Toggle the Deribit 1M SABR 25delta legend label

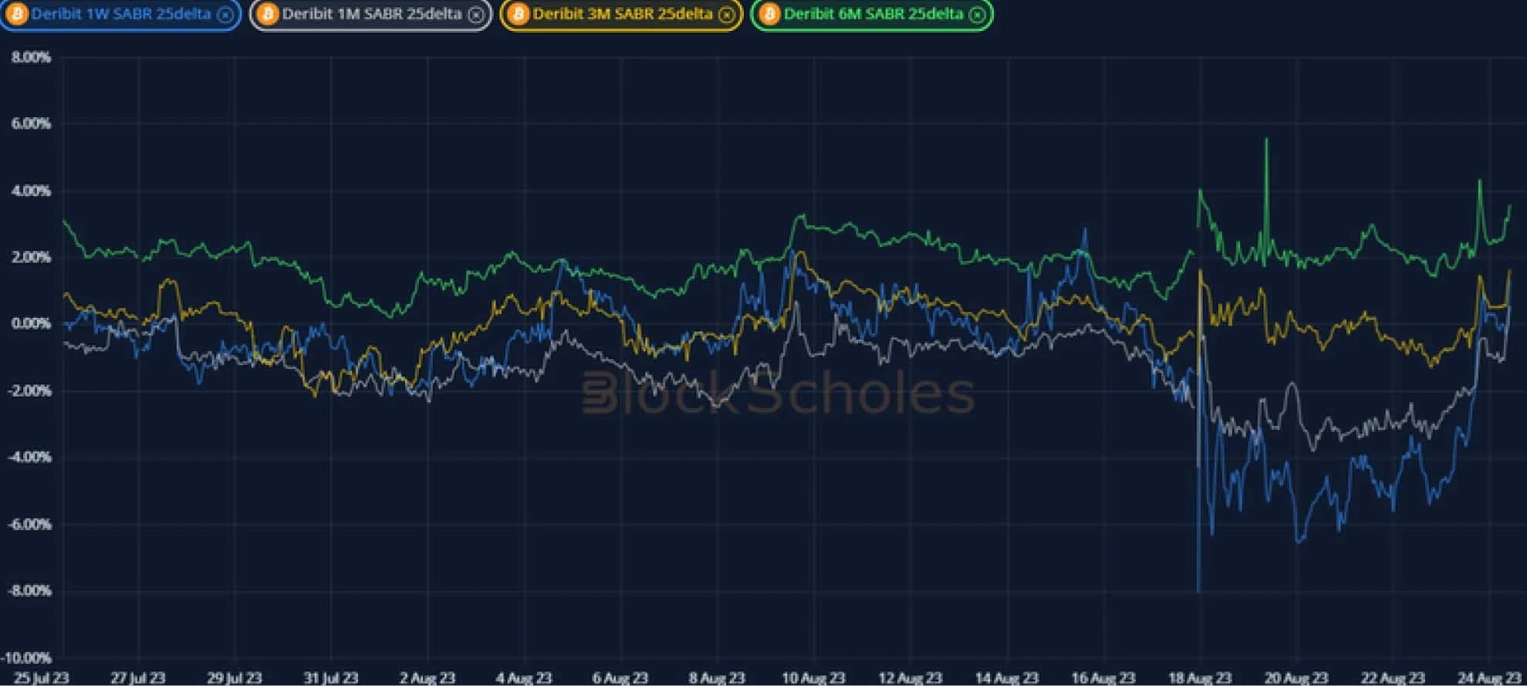click(x=372, y=14)
